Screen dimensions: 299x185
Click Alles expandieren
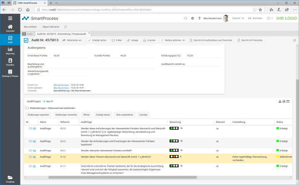[125, 115]
